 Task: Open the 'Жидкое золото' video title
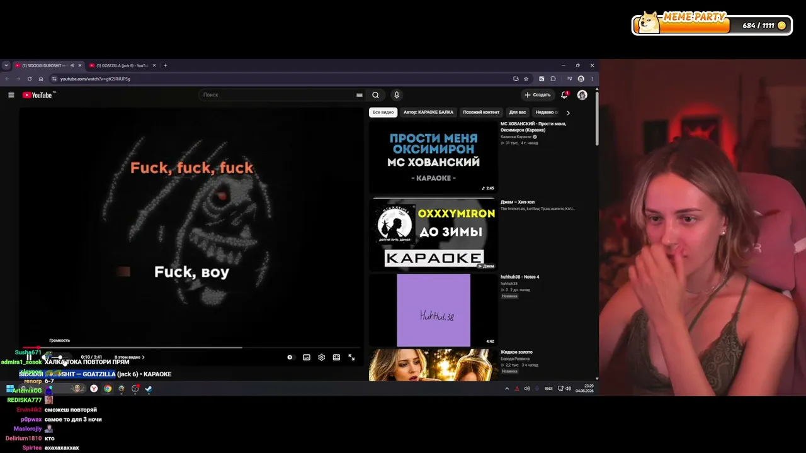click(x=516, y=352)
